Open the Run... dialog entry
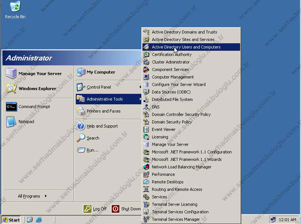The image size is (301, 224). tap(109, 150)
